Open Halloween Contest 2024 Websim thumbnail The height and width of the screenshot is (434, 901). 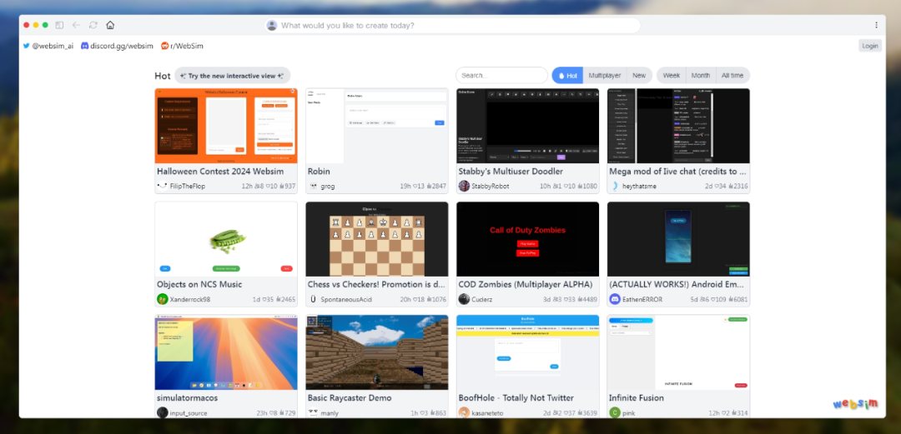[226, 126]
